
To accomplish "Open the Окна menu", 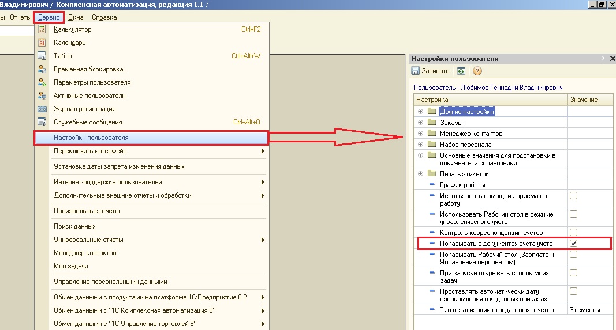I will [76, 17].
